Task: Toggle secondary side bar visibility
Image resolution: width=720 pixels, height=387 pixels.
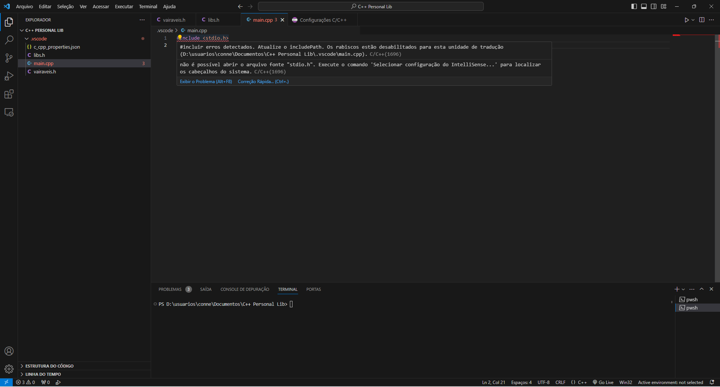Action: (654, 6)
